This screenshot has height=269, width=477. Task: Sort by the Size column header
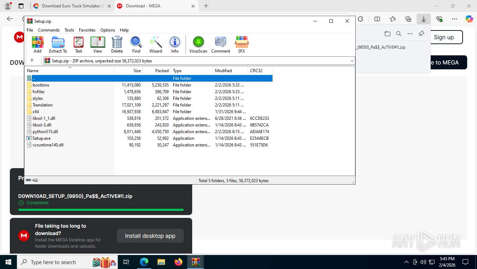point(129,71)
